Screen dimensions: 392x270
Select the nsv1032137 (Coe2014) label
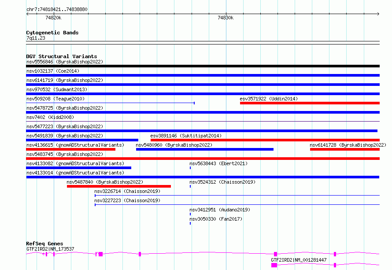[53, 71]
